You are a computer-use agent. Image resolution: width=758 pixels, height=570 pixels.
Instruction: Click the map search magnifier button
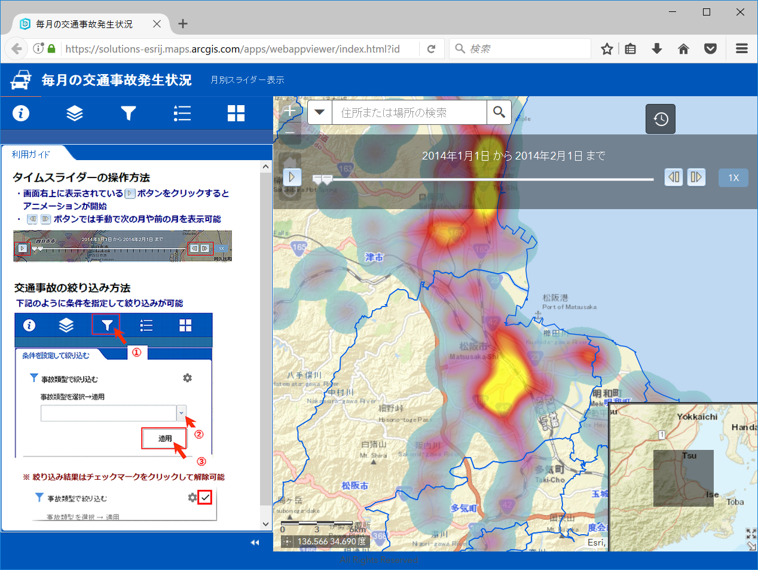[499, 112]
